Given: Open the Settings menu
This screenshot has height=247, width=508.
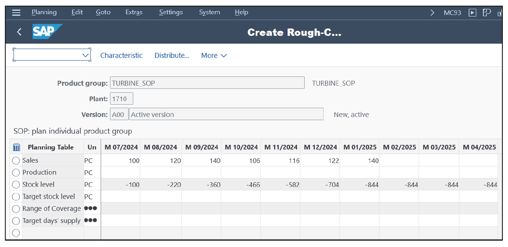Looking at the screenshot, I should [171, 12].
